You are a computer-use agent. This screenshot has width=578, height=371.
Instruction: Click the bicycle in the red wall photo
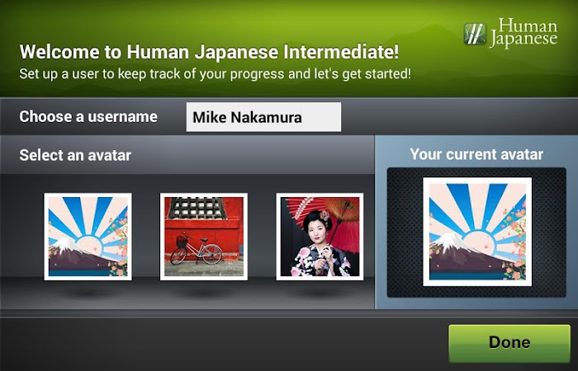coord(197,250)
